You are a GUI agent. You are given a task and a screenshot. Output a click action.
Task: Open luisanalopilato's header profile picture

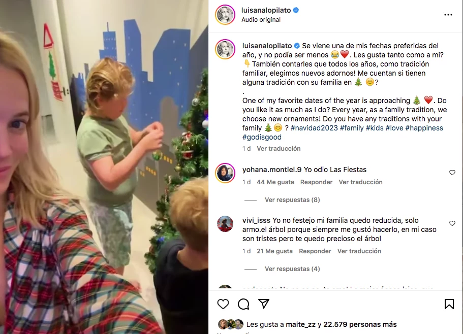[x=225, y=14]
